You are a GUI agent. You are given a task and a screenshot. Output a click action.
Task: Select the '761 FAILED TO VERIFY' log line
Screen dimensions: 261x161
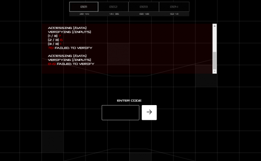[x=70, y=48]
